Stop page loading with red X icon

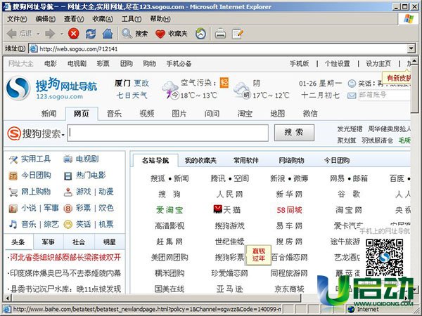[73, 34]
